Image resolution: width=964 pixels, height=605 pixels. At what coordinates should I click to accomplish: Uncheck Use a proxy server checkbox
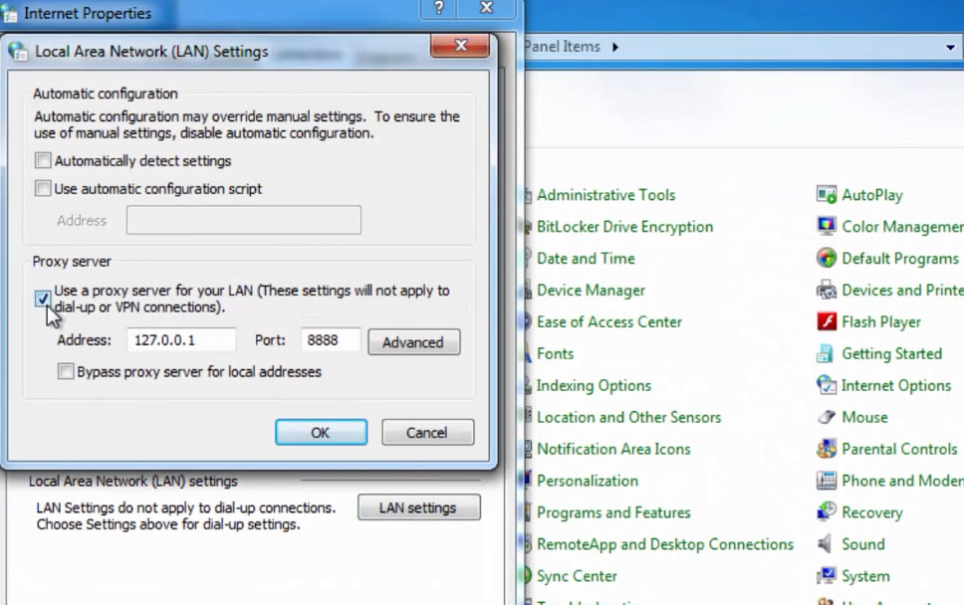pos(43,299)
